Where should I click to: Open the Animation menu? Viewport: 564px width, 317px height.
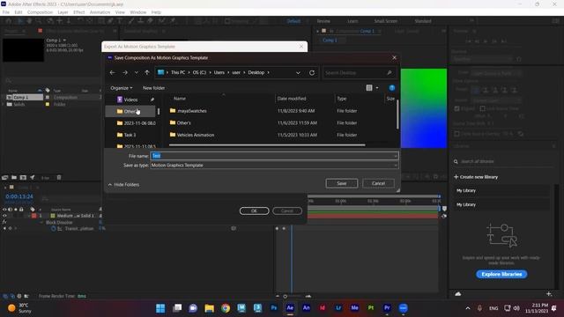click(x=100, y=12)
